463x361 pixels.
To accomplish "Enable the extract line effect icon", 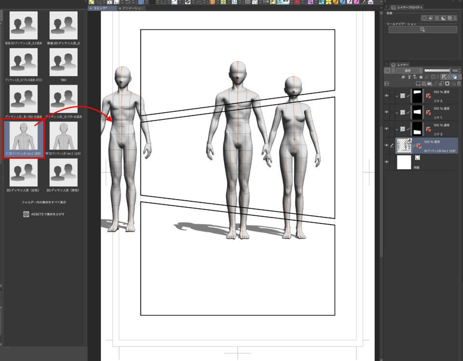I will 431,18.
